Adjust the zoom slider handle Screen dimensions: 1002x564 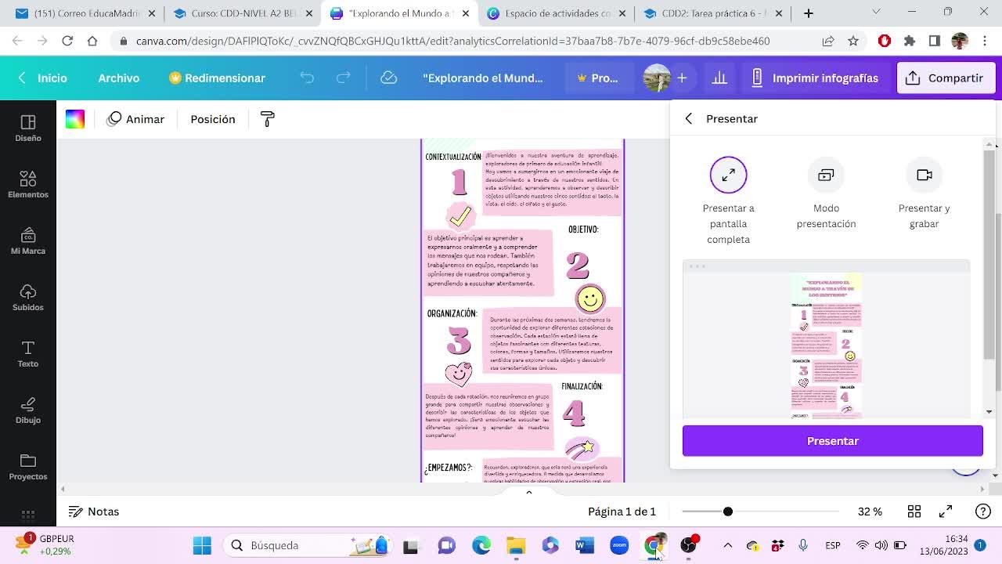point(728,512)
